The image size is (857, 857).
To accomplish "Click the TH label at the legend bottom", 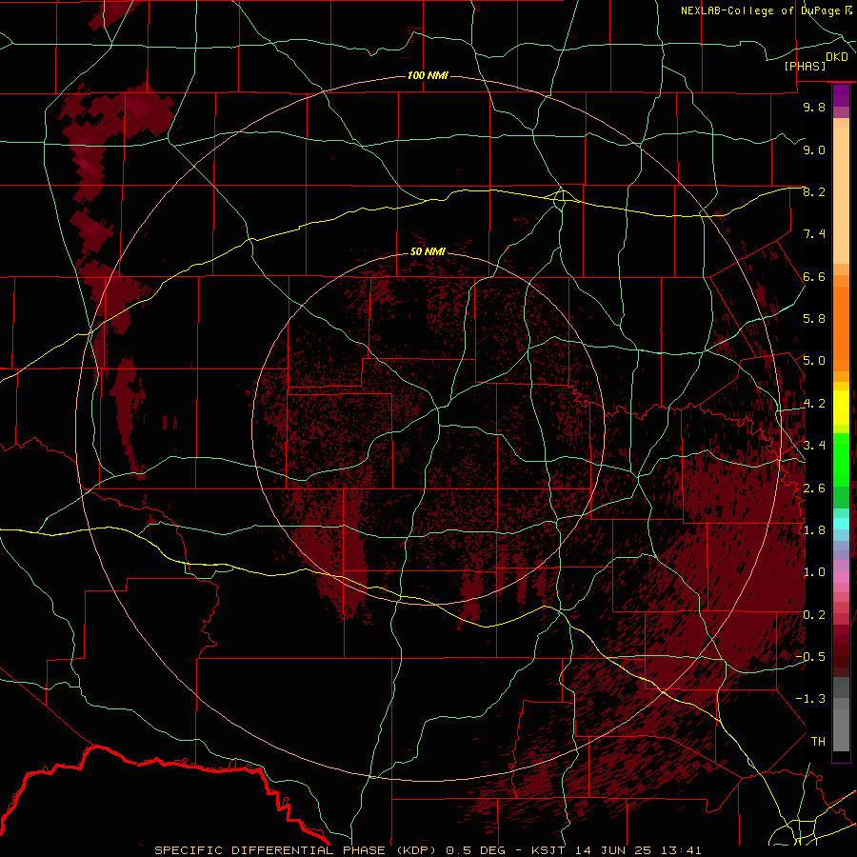I will [818, 742].
